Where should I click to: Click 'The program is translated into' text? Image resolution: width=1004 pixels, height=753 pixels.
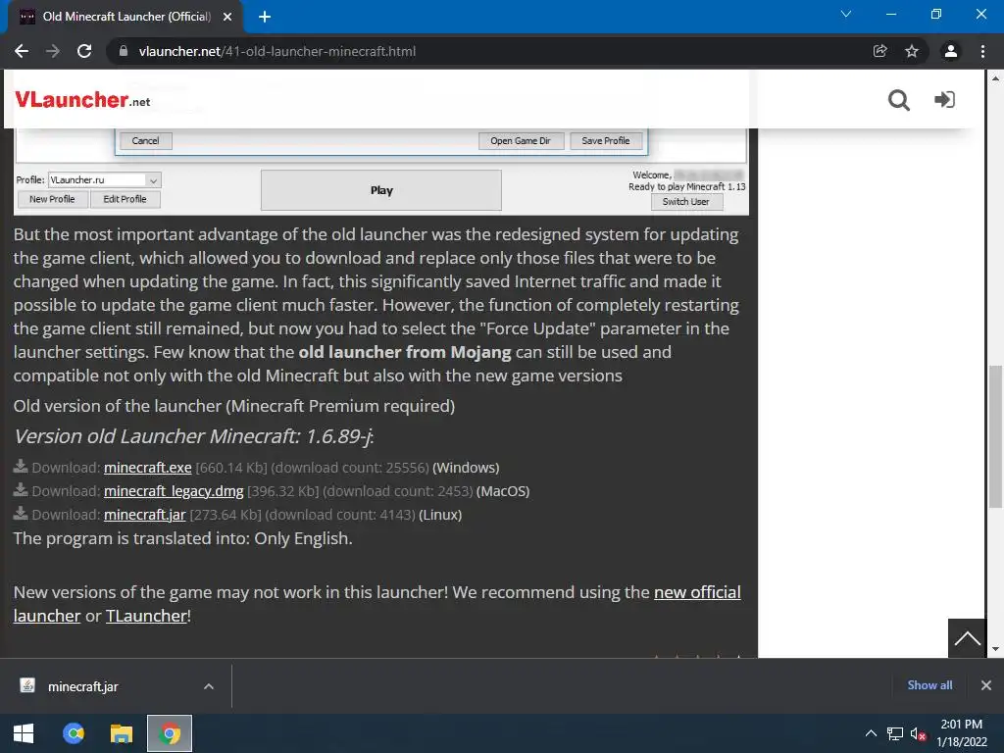click(183, 539)
